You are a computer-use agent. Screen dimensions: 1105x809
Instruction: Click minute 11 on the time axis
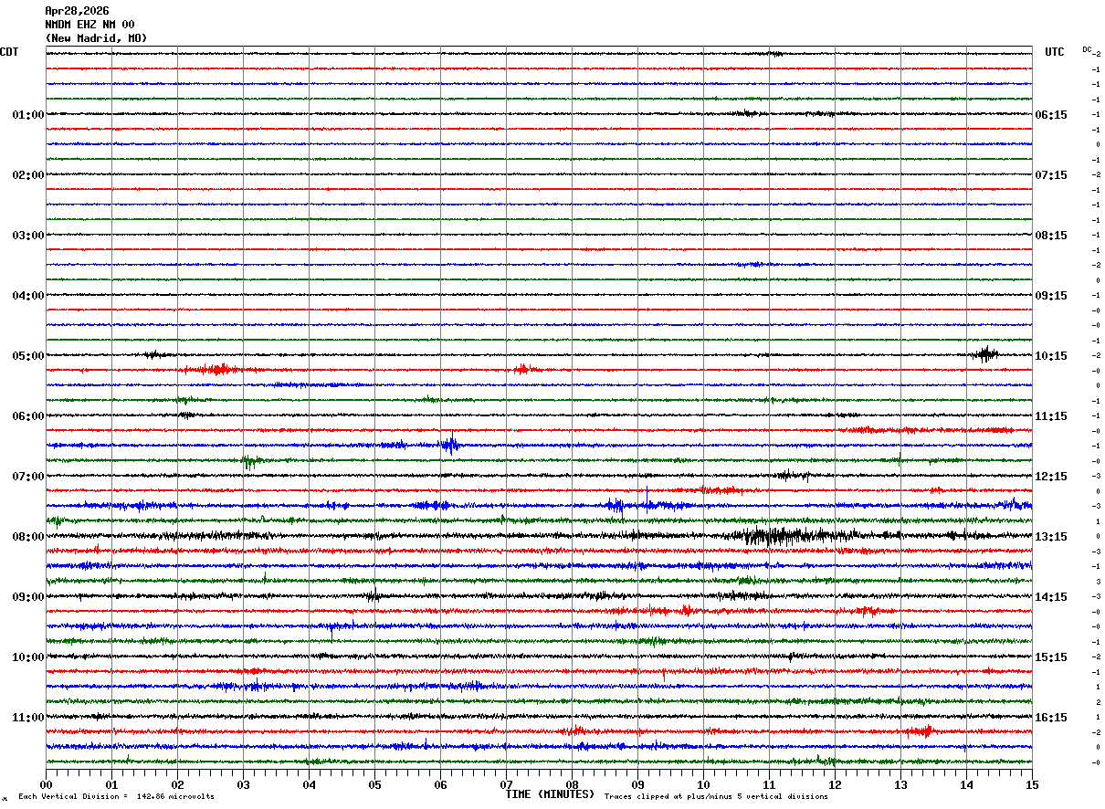pos(769,784)
